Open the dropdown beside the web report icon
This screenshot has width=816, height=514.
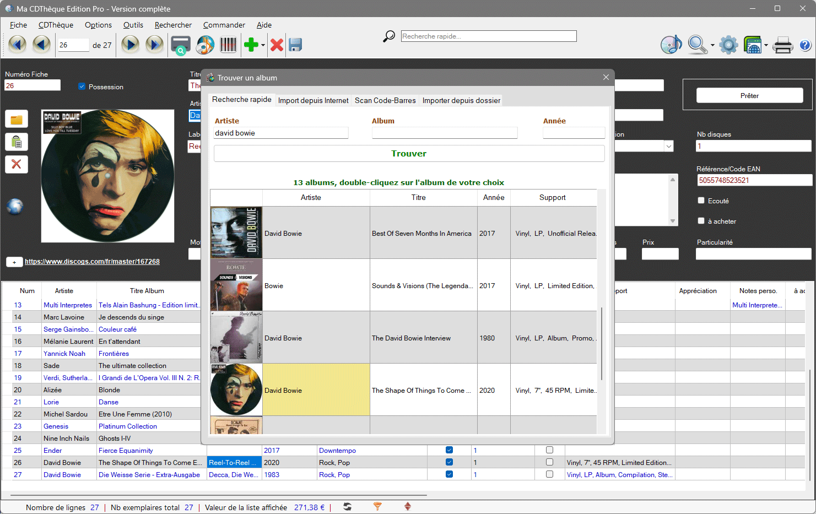pos(765,45)
